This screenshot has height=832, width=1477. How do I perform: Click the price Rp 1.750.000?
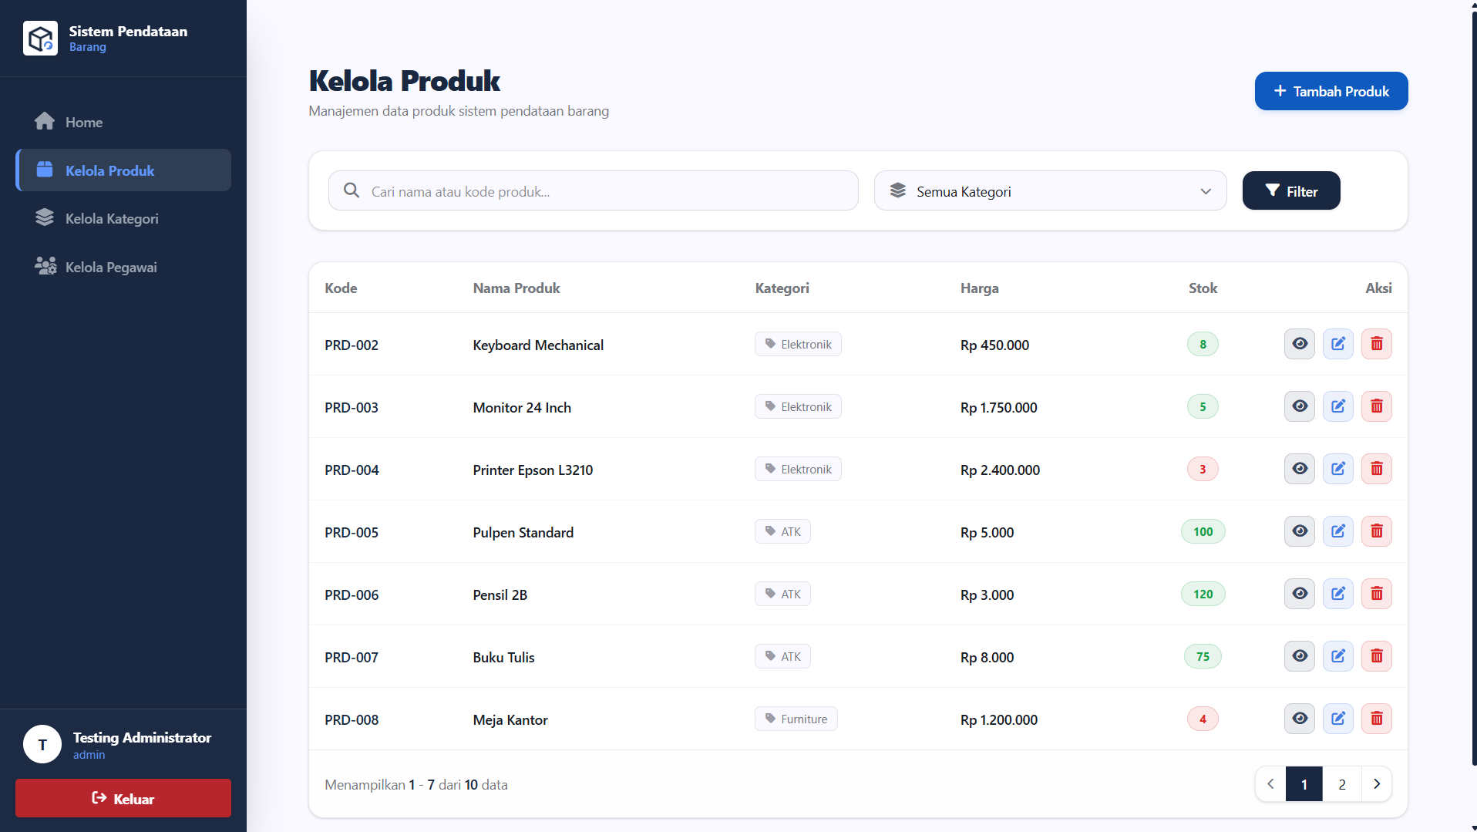click(999, 407)
